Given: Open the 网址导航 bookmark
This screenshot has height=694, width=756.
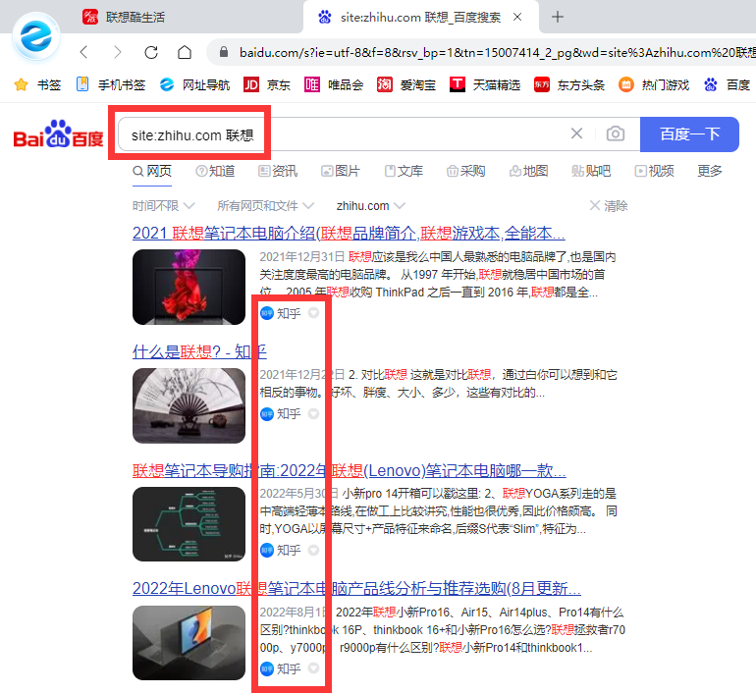Looking at the screenshot, I should click(194, 85).
